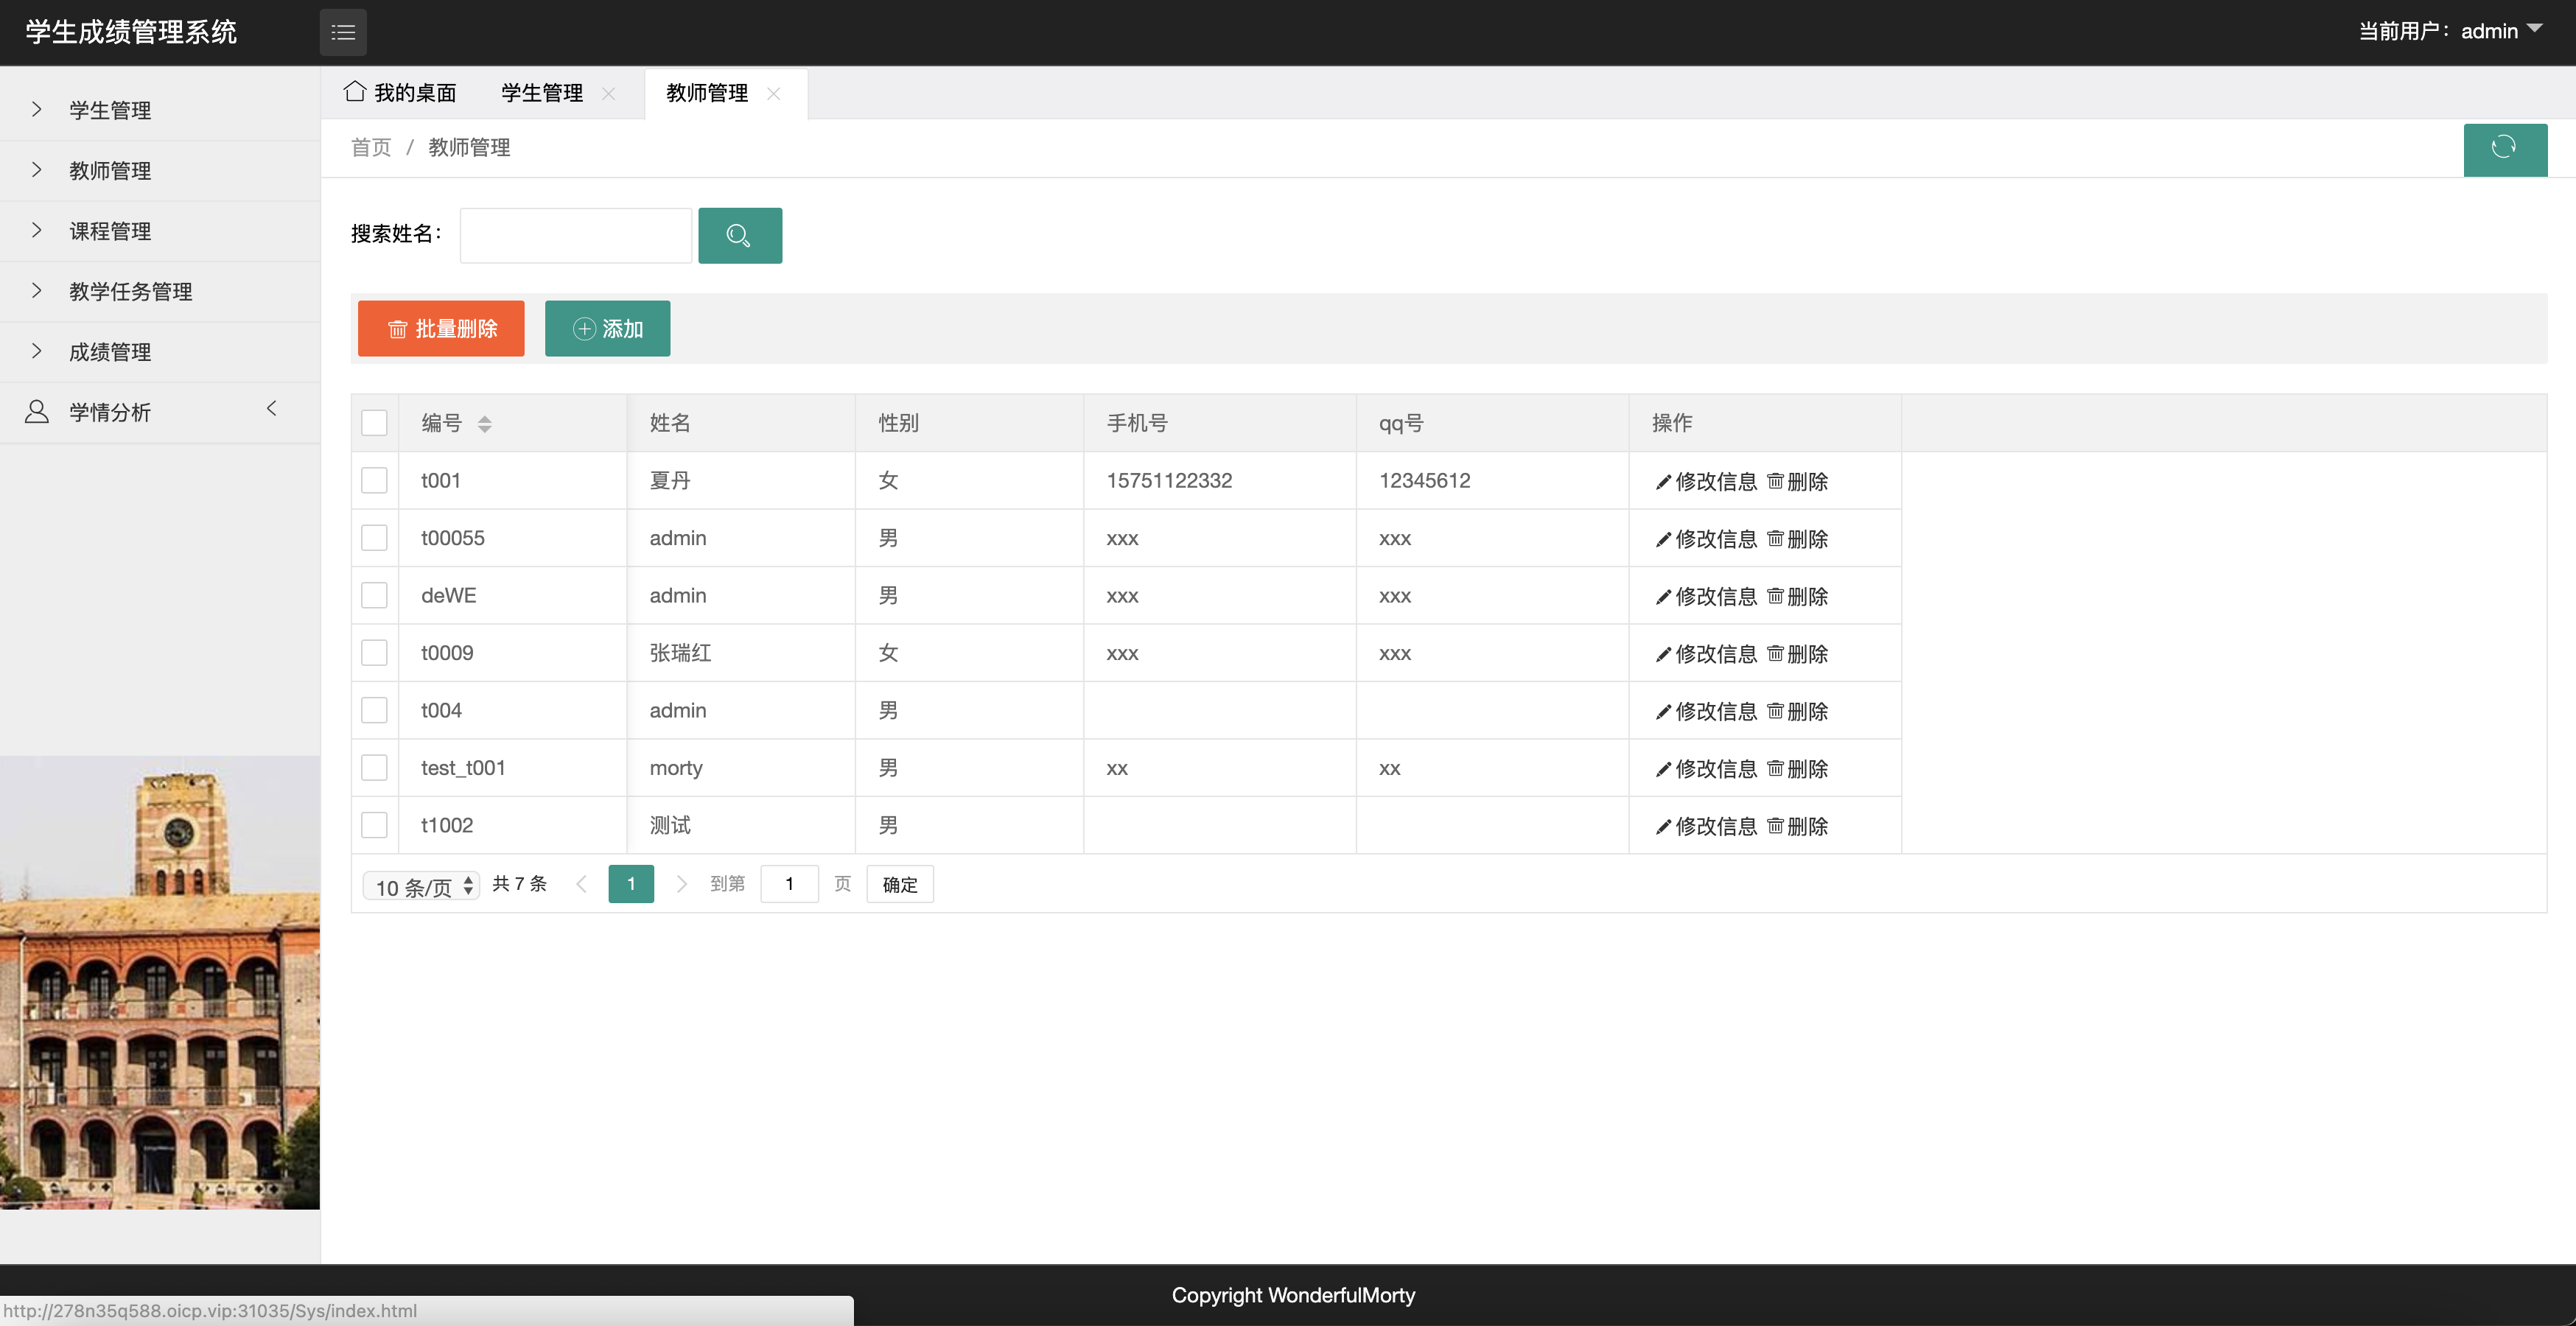Check the checkbox for row t00055

coord(374,538)
